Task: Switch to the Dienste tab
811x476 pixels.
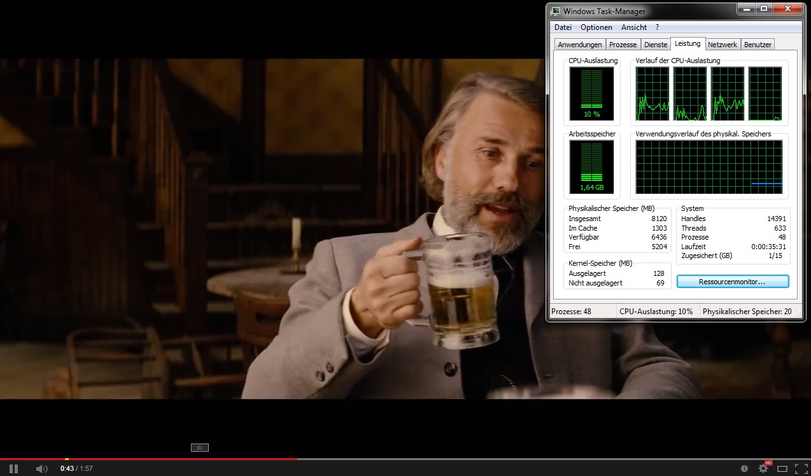Action: [656, 45]
